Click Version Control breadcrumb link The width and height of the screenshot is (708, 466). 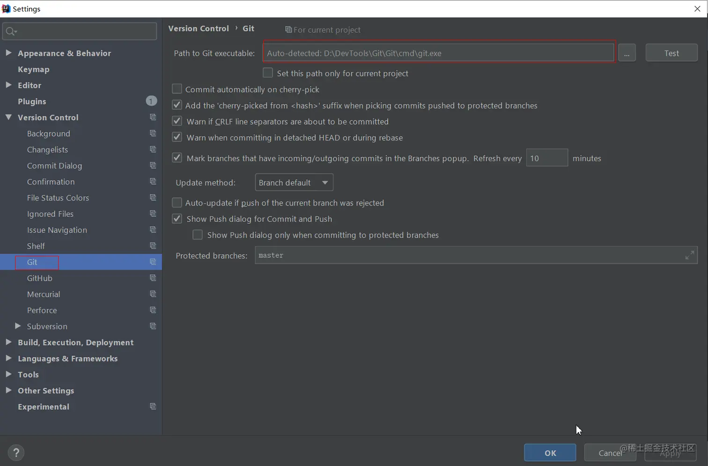pyautogui.click(x=199, y=29)
